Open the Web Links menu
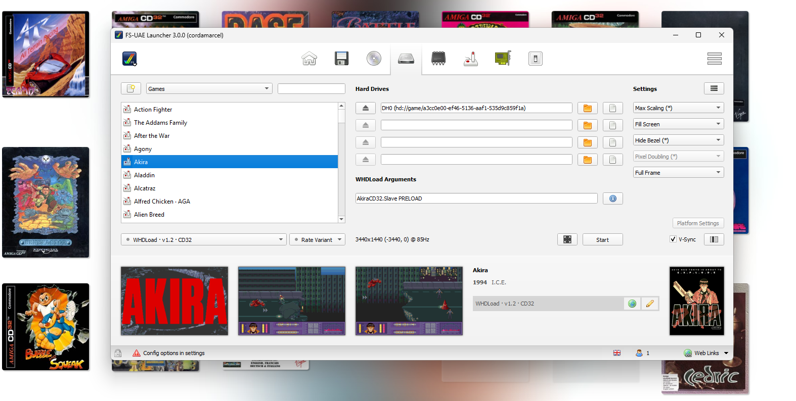This screenshot has height=401, width=796. click(x=706, y=353)
